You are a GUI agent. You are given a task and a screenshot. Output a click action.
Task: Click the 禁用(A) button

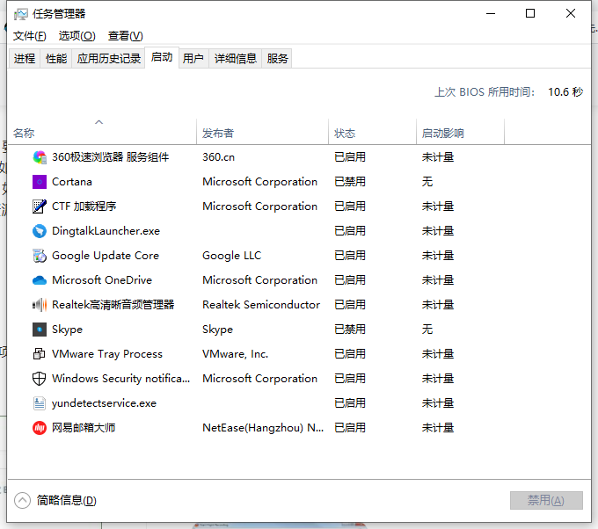[x=545, y=500]
